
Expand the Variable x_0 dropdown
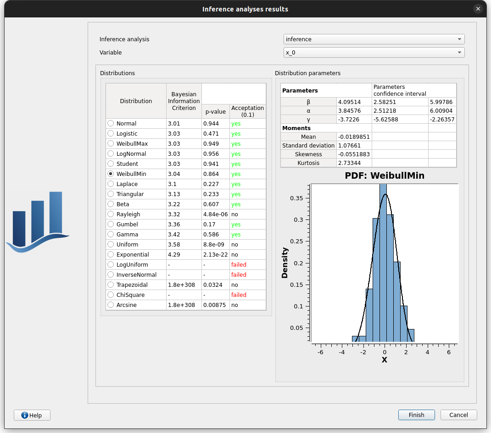374,53
